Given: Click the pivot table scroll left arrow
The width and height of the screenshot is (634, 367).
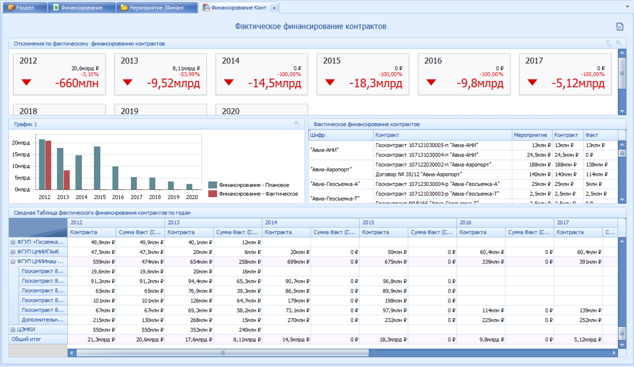Looking at the screenshot, I should 71,353.
